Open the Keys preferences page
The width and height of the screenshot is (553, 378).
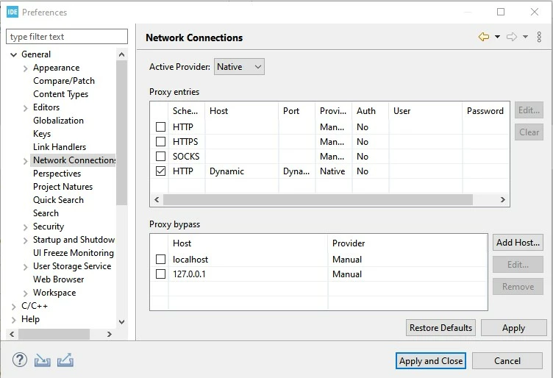tap(42, 134)
